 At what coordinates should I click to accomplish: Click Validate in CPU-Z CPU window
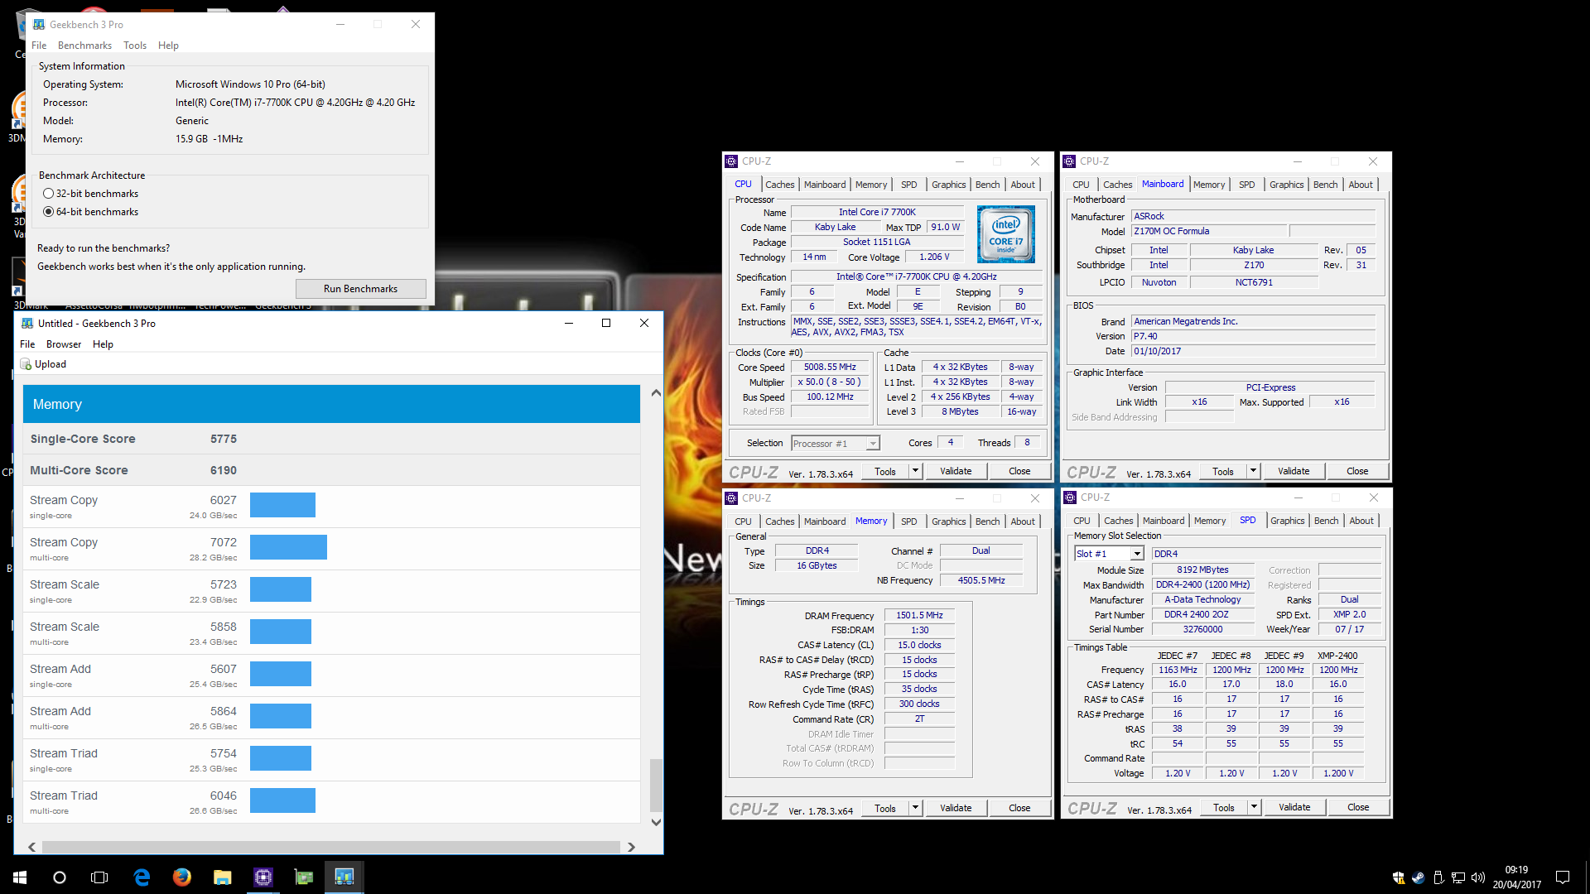[956, 471]
